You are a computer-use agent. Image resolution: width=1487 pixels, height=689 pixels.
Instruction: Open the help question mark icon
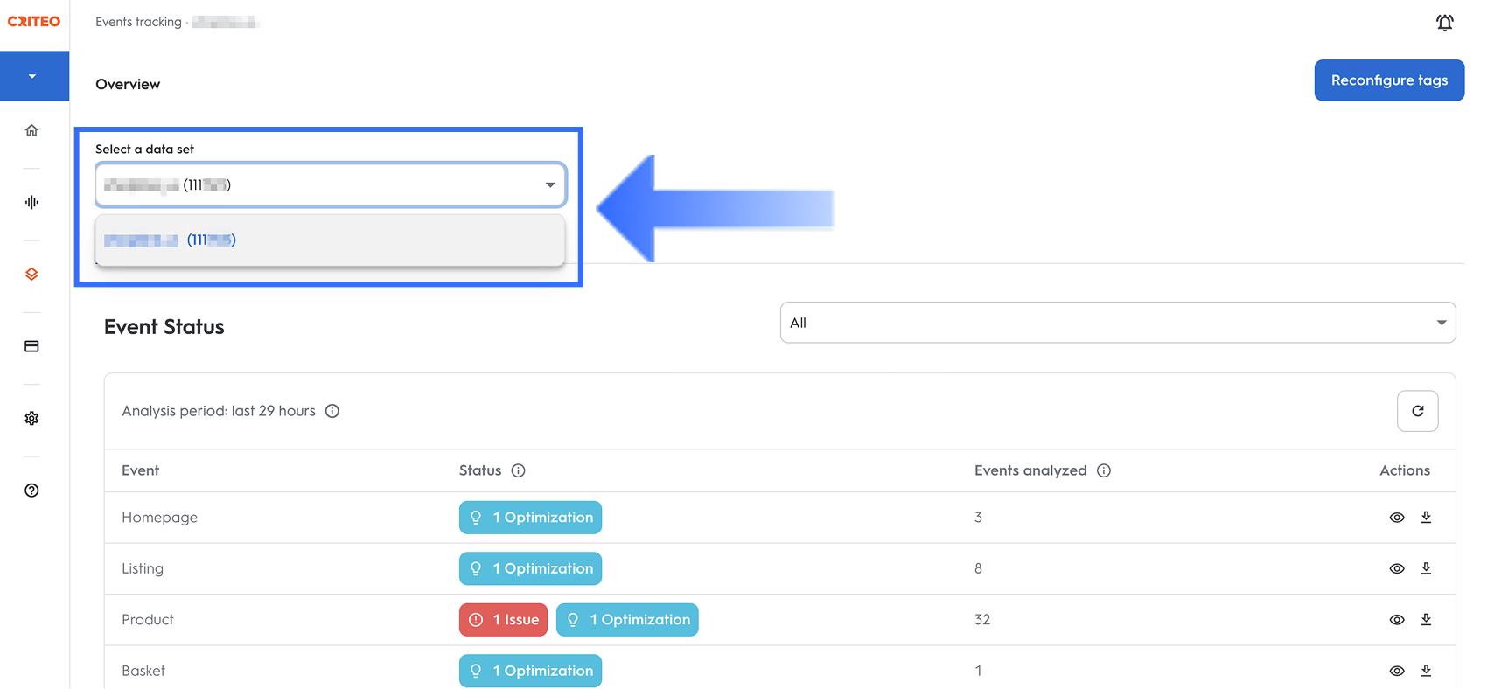(x=31, y=491)
